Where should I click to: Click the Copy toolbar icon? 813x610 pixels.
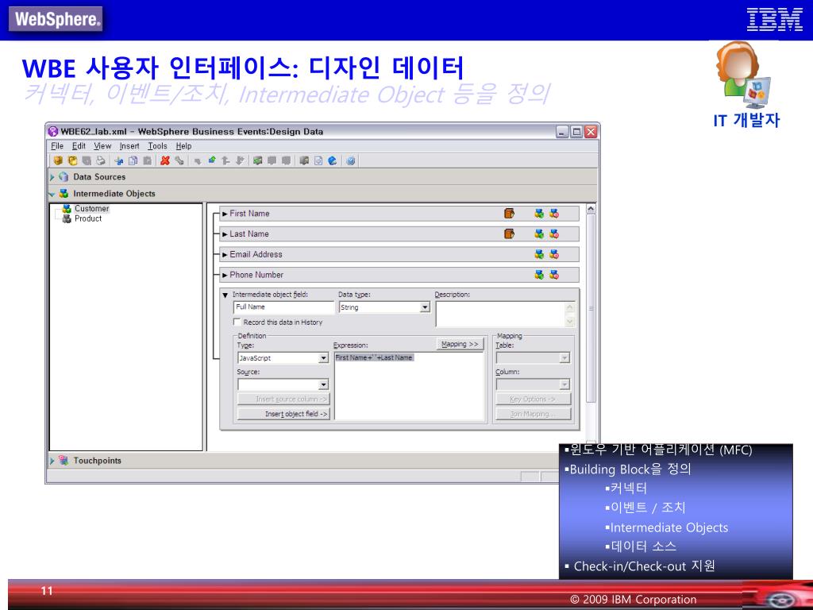(x=133, y=160)
